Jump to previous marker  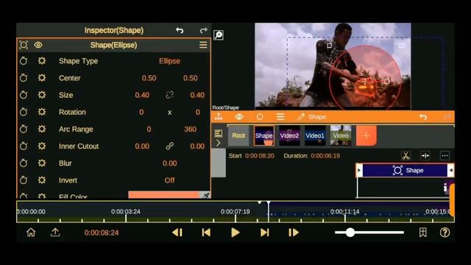pyautogui.click(x=206, y=233)
